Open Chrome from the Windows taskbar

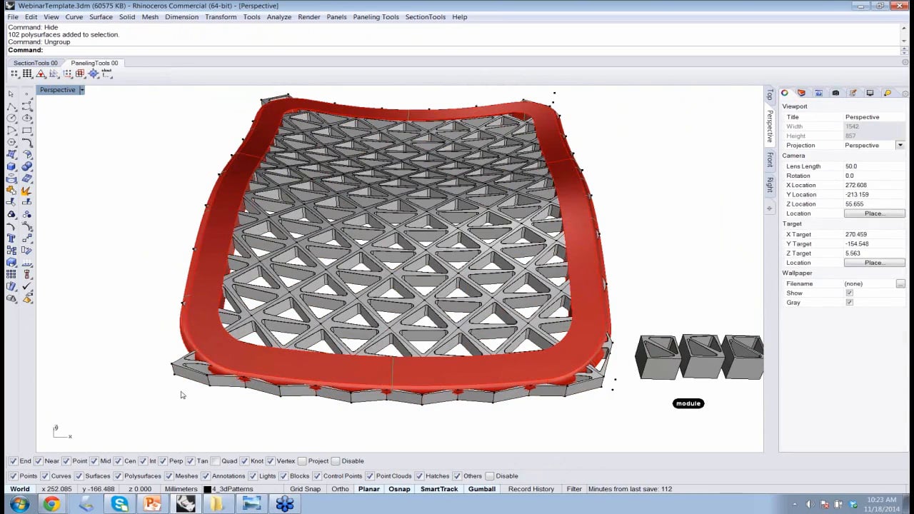pyautogui.click(x=51, y=505)
